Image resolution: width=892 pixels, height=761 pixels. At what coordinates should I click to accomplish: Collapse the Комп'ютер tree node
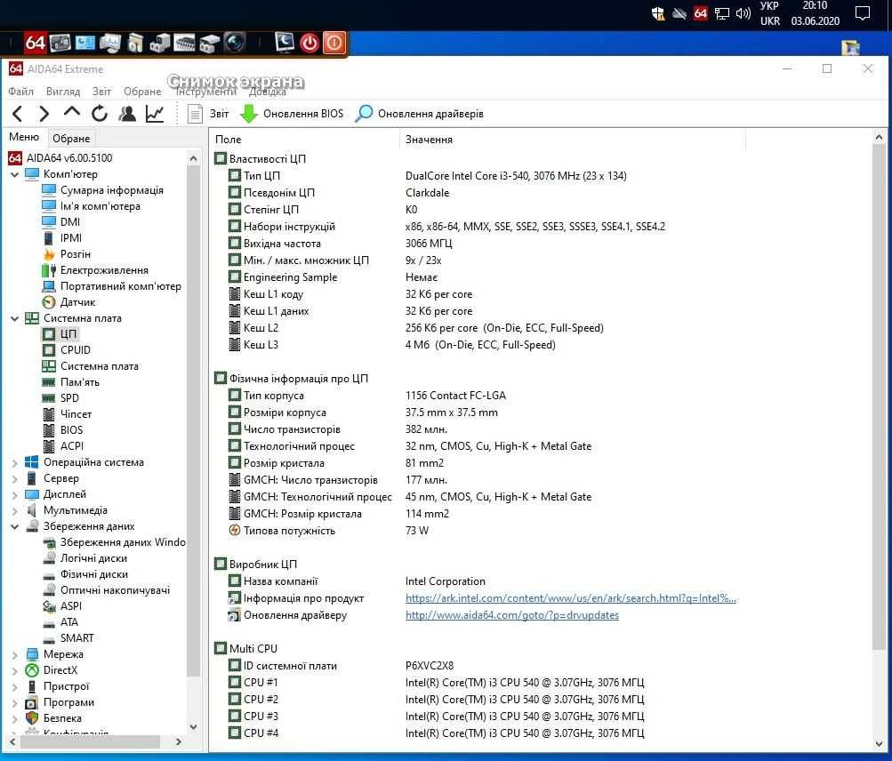coord(15,174)
